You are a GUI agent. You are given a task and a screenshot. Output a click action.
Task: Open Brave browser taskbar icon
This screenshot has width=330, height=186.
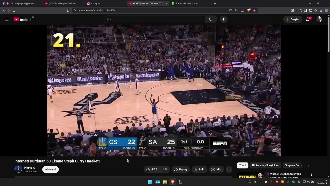click(x=172, y=182)
